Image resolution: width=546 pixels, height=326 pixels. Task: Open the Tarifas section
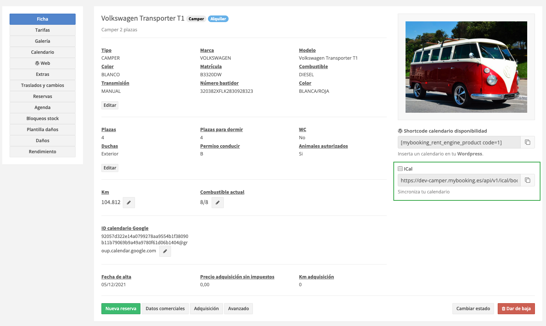[42, 30]
